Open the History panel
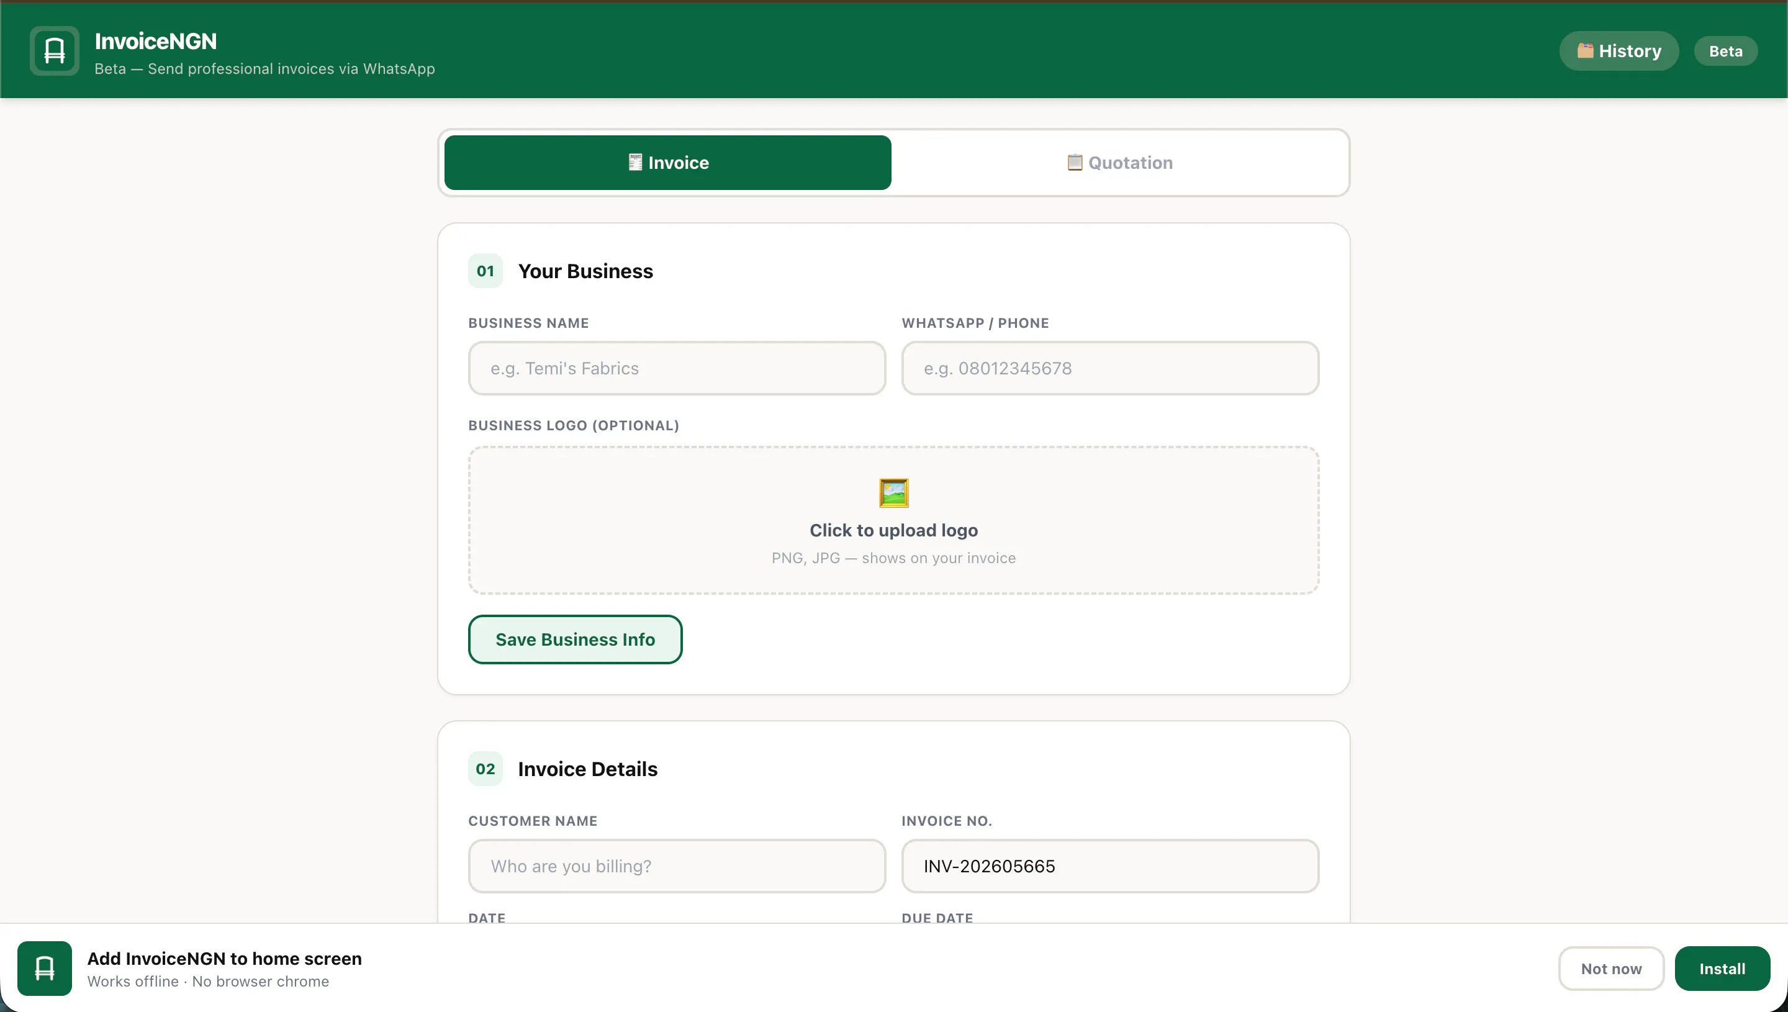This screenshot has width=1788, height=1012. tap(1619, 51)
